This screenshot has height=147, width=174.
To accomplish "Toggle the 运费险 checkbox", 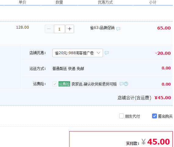I will [x=55, y=84].
